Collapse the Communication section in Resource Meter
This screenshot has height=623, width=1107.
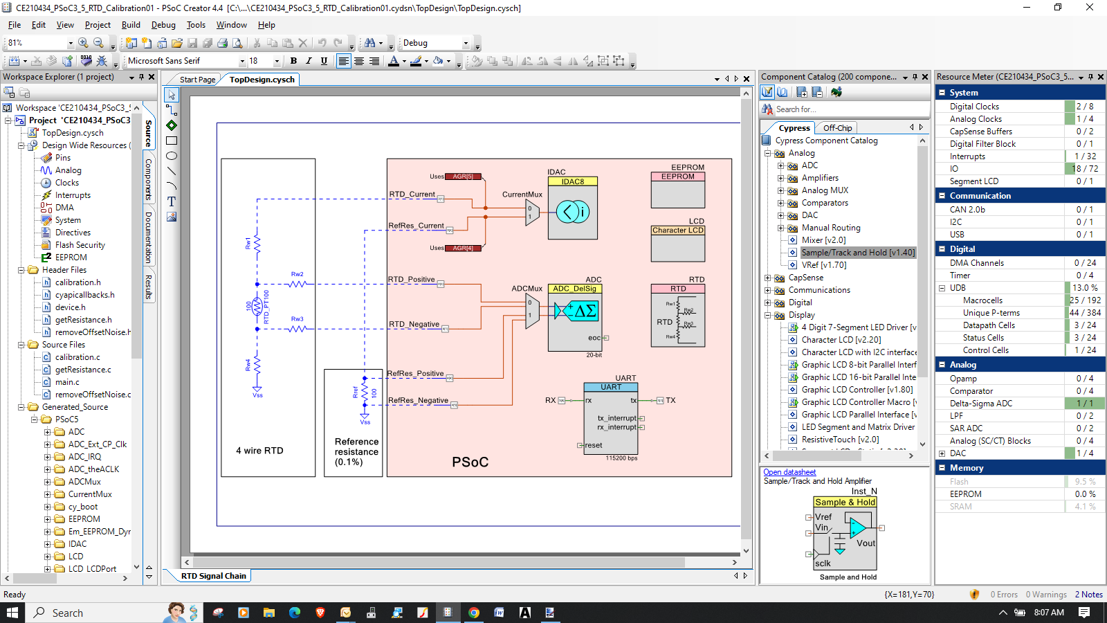click(x=942, y=196)
